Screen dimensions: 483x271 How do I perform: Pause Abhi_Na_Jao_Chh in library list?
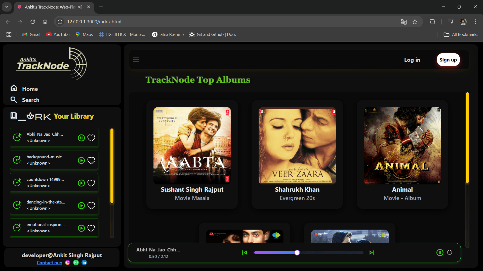81,138
